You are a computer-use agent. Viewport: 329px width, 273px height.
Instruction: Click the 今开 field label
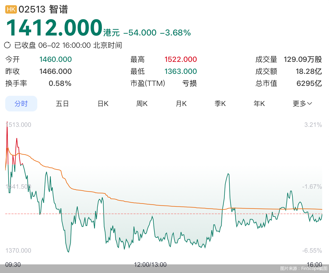(13, 60)
